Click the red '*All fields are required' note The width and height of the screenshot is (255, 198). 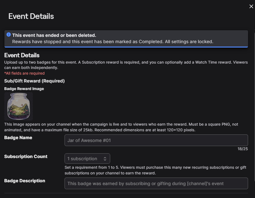point(24,73)
